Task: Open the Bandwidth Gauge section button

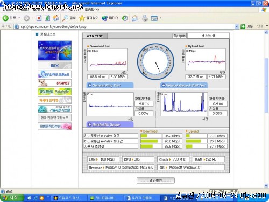Action: point(110,124)
